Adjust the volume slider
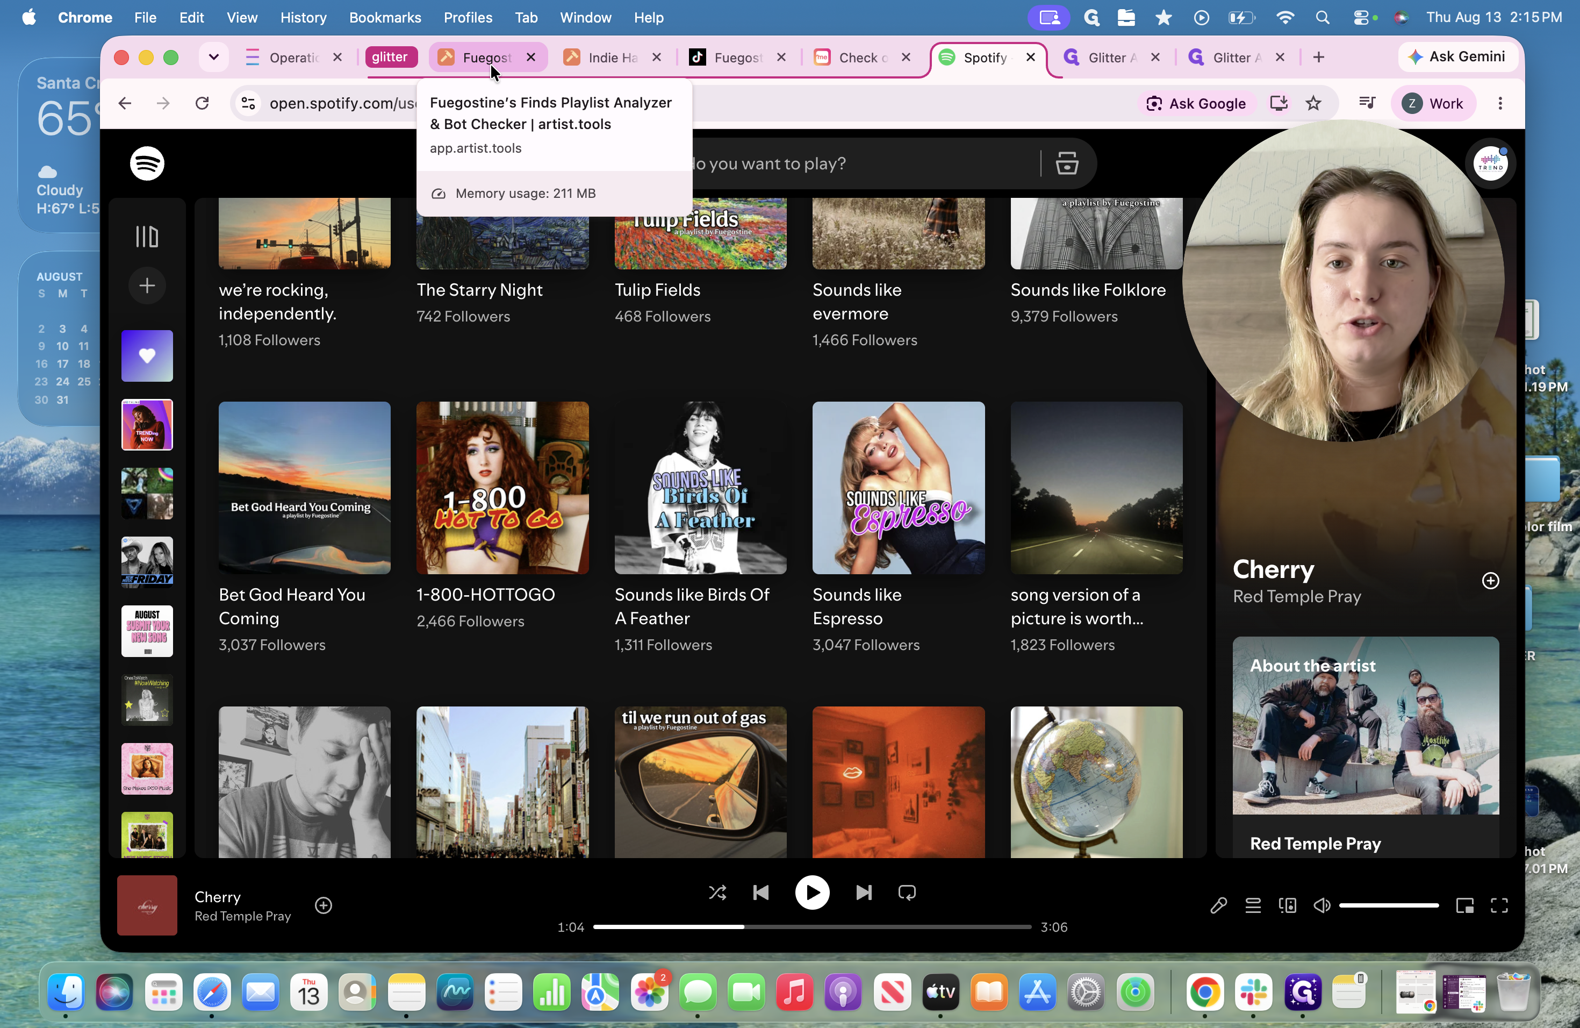This screenshot has height=1028, width=1580. [1389, 905]
